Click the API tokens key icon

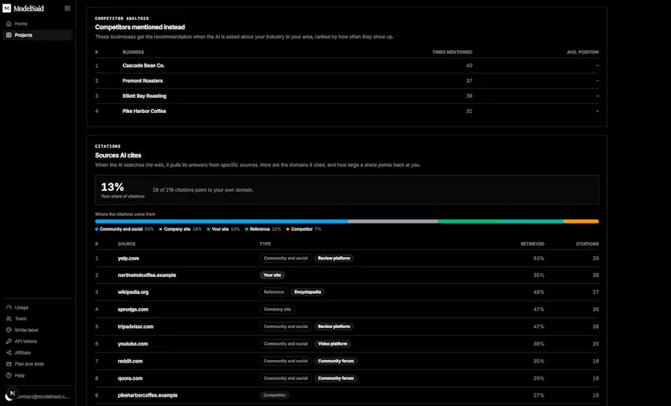(8, 342)
